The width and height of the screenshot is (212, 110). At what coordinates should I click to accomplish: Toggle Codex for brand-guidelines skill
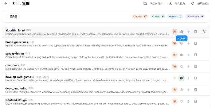(182, 43)
